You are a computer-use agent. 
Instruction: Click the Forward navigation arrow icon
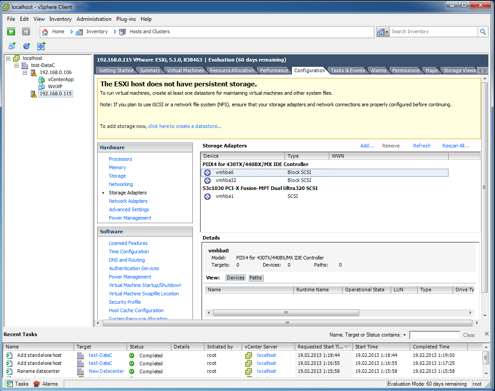(26, 31)
